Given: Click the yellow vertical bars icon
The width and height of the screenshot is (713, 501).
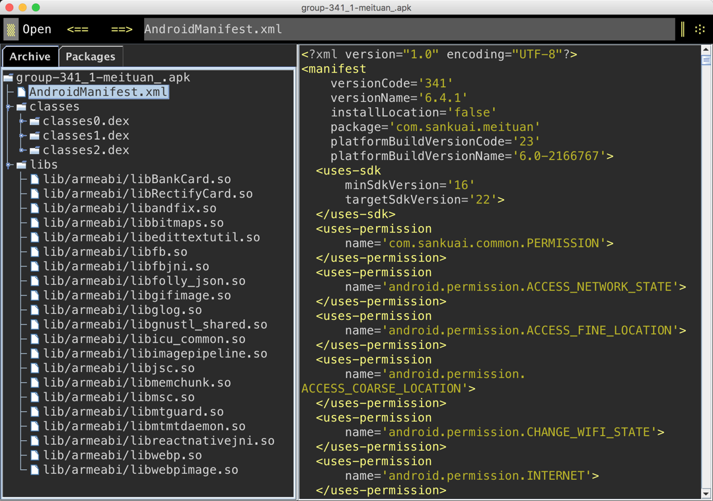Looking at the screenshot, I should (683, 30).
